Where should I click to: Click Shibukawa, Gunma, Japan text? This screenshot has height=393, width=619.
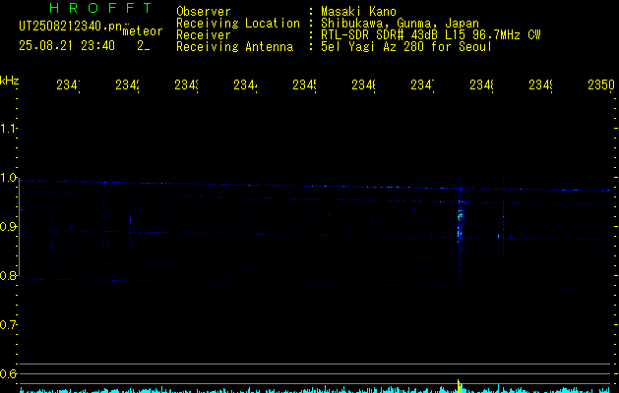point(400,24)
